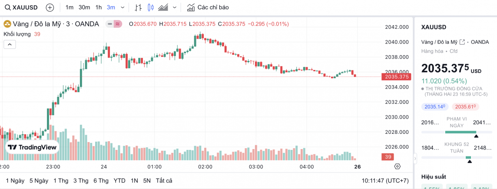Image resolution: width=497 pixels, height=189 pixels.
Task: Click the side panel collapse handle
Action: [x=414, y=160]
